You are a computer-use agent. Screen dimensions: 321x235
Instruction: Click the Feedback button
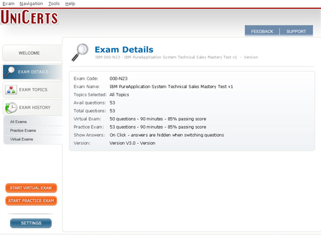(x=262, y=32)
